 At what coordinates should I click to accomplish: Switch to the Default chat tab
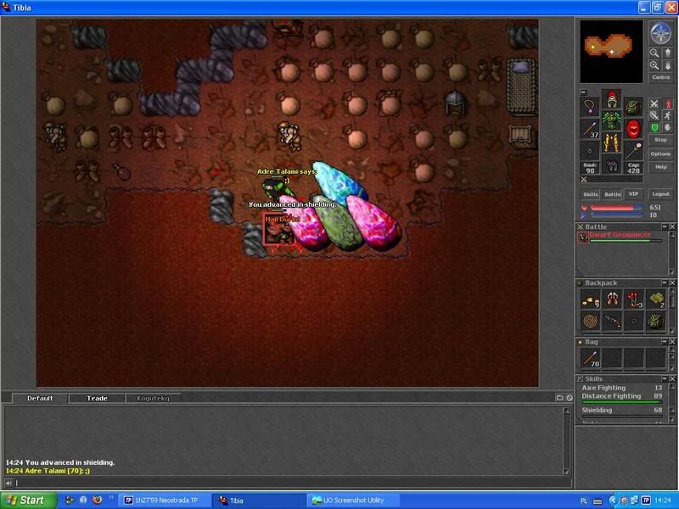(x=40, y=398)
